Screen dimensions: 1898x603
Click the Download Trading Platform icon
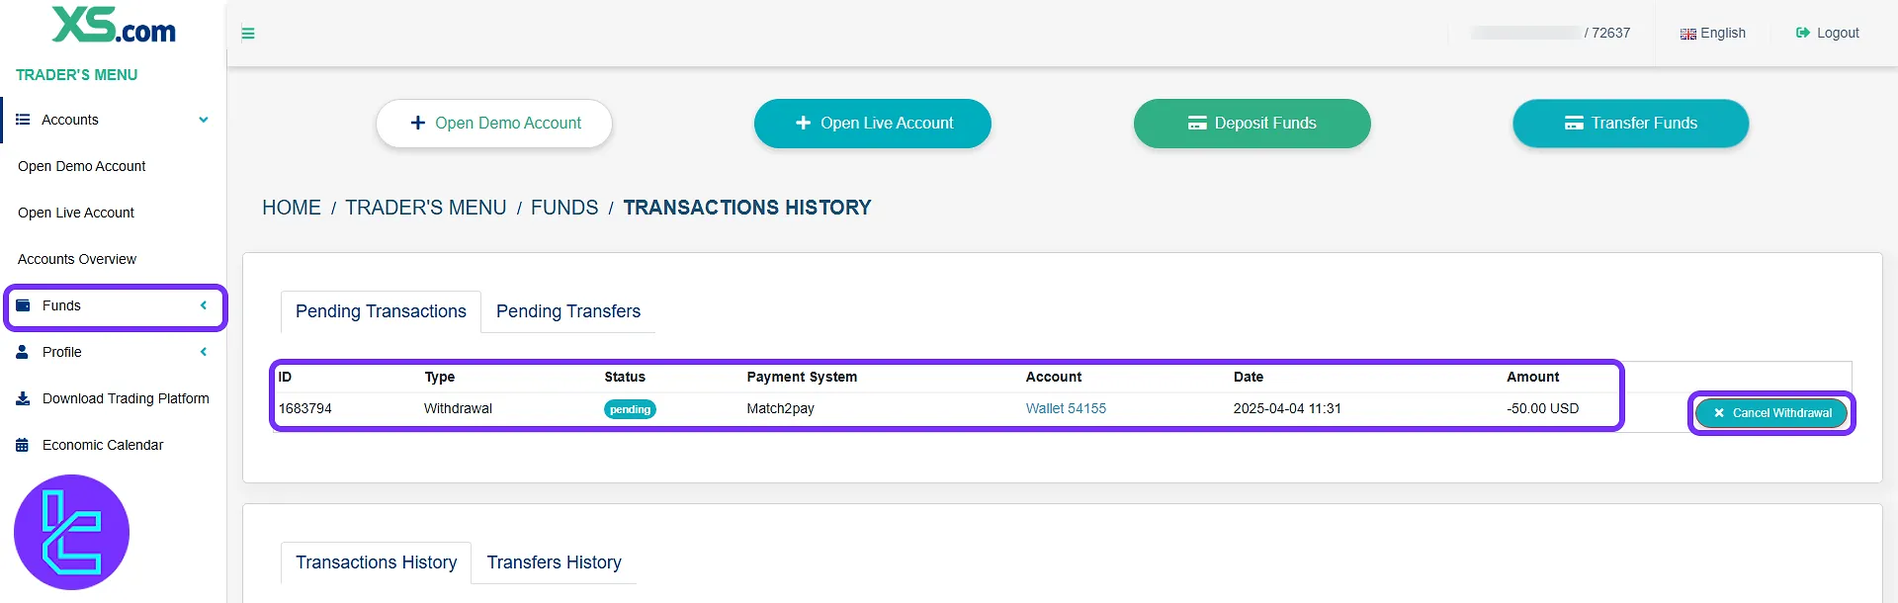23,398
